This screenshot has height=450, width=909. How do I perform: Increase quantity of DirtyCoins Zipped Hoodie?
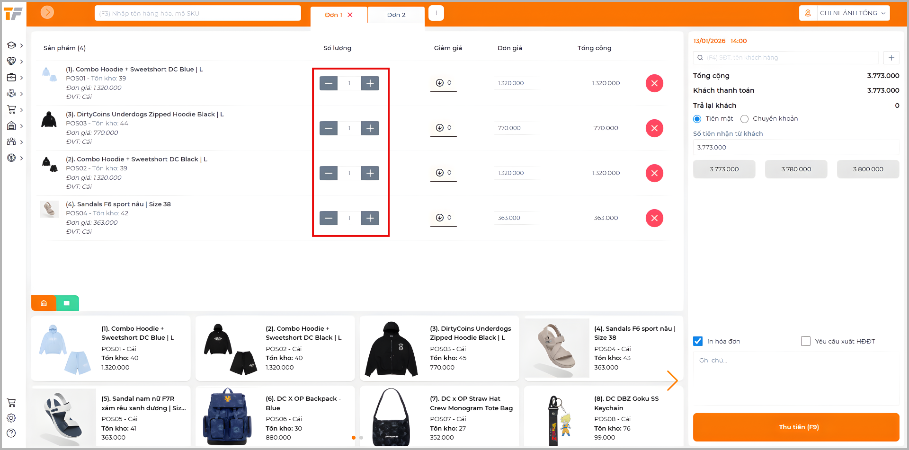click(370, 128)
